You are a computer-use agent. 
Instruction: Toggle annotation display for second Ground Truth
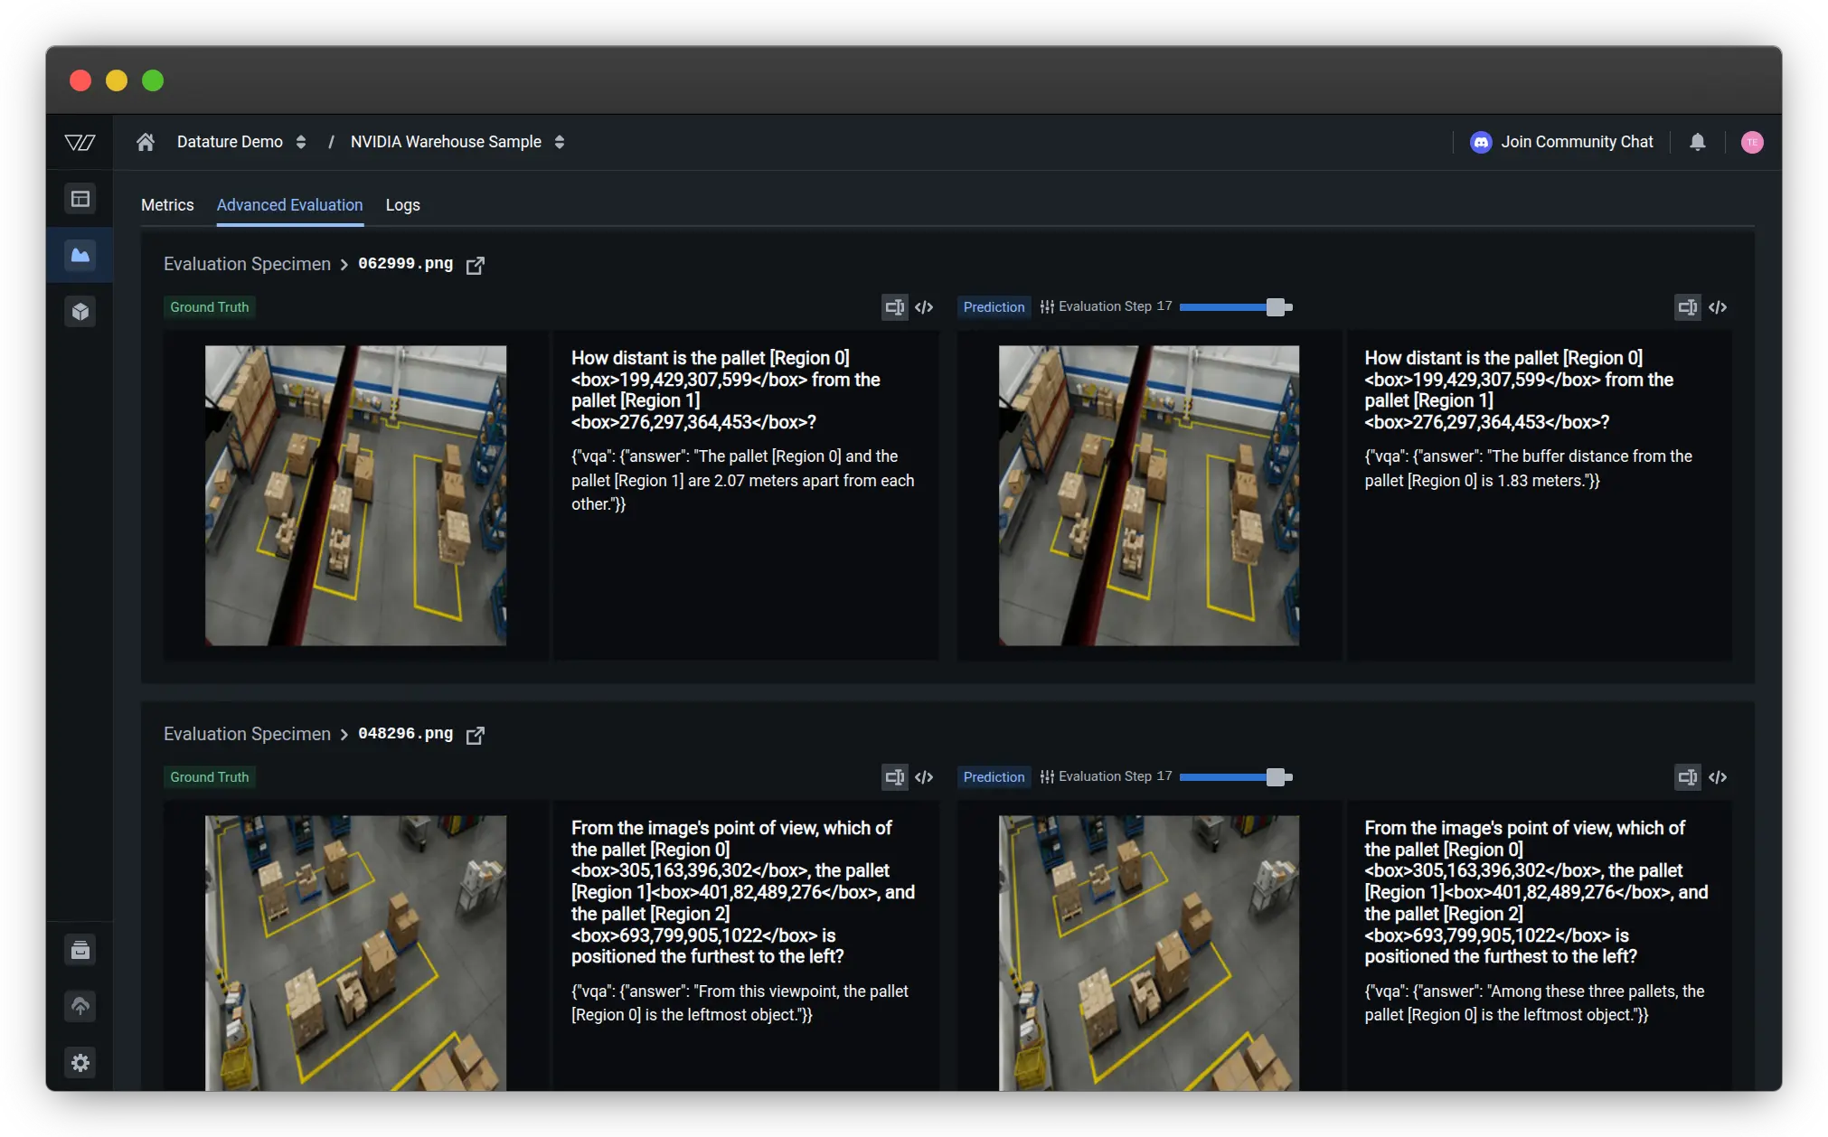coord(894,777)
